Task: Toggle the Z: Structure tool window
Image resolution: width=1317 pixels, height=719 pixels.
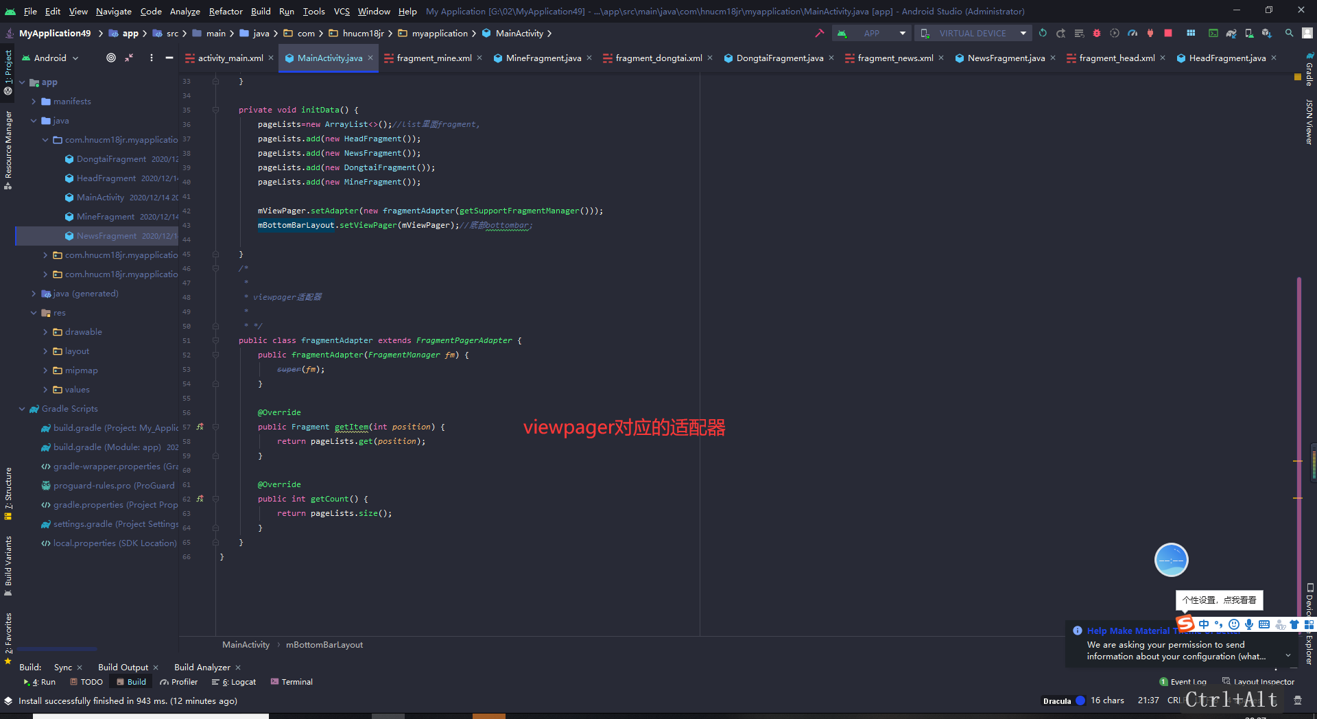Action: pos(8,493)
